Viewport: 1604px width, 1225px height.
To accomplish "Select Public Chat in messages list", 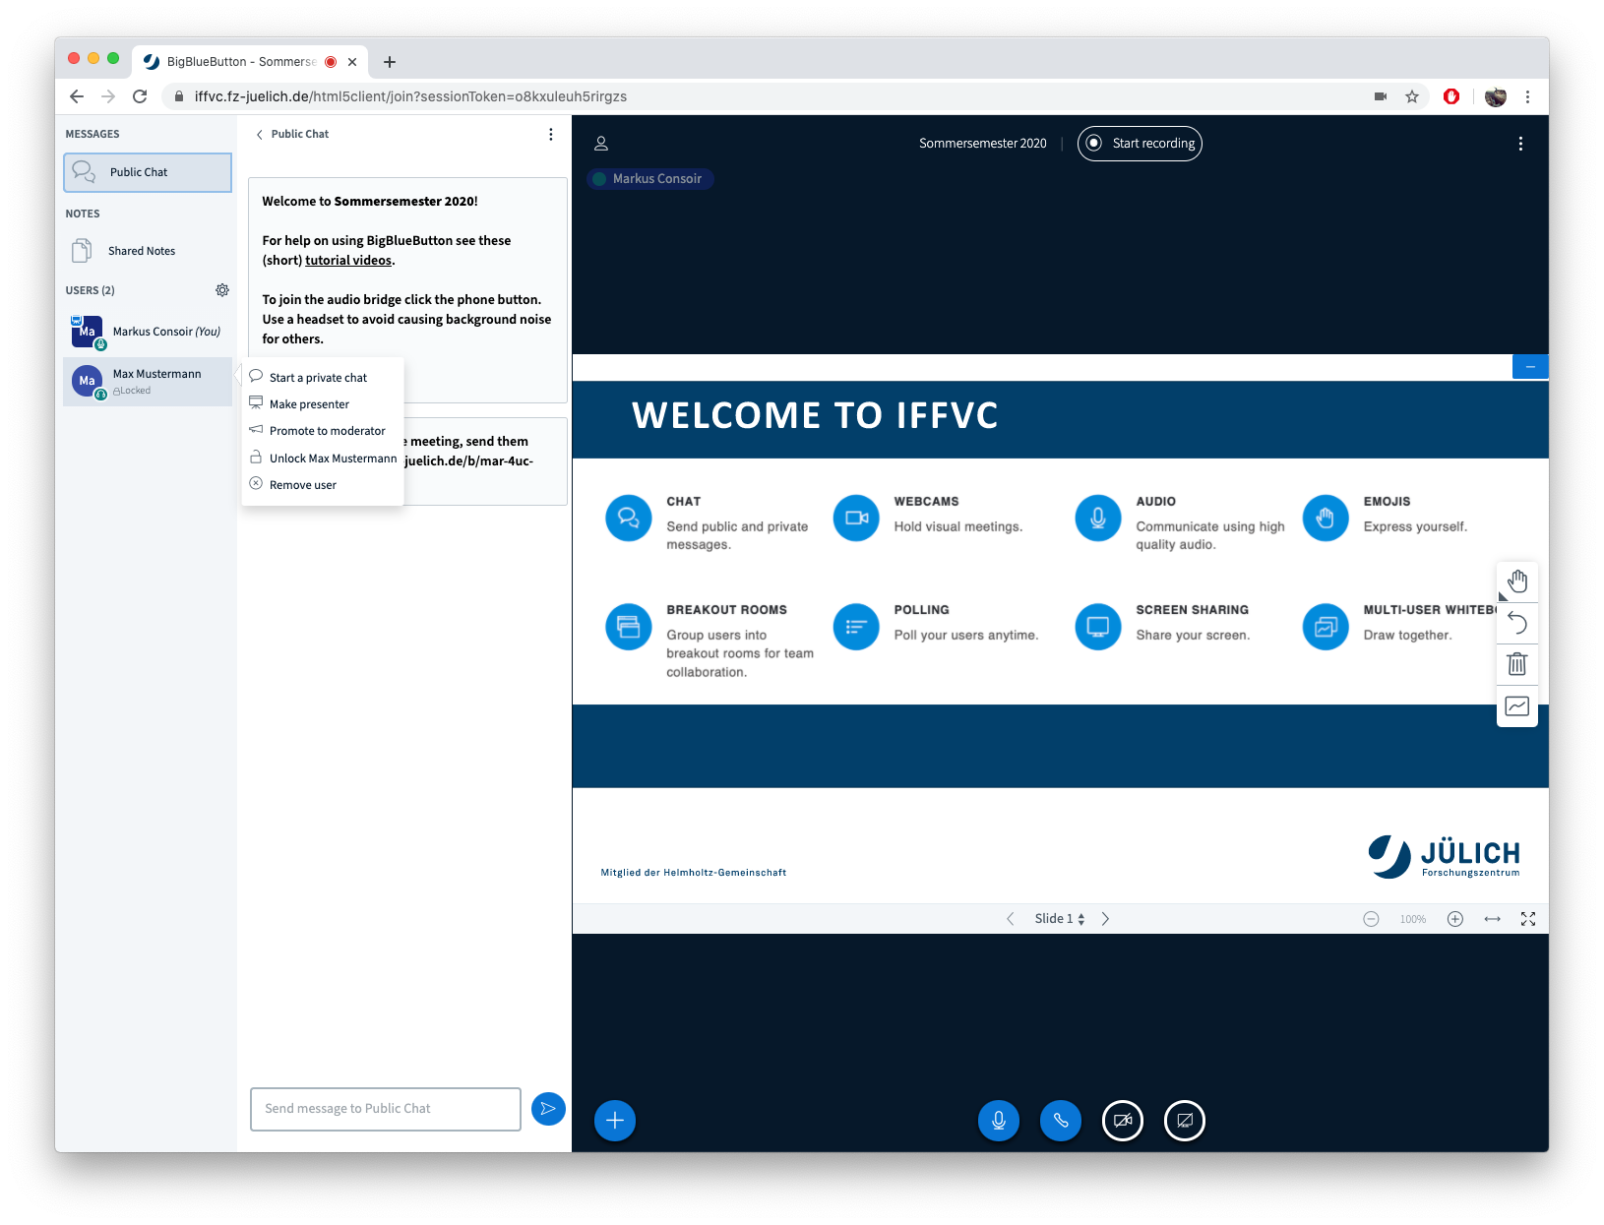I will point(148,172).
